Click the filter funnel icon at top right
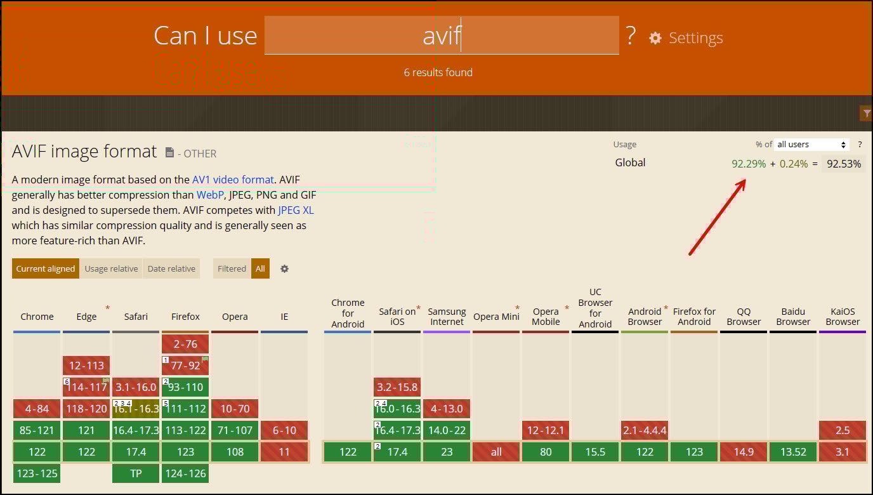 coord(866,113)
